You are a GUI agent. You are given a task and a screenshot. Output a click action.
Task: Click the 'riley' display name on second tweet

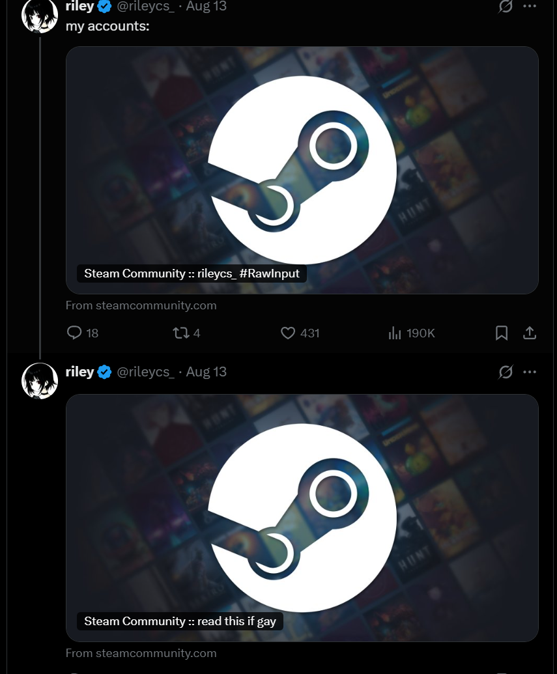79,372
